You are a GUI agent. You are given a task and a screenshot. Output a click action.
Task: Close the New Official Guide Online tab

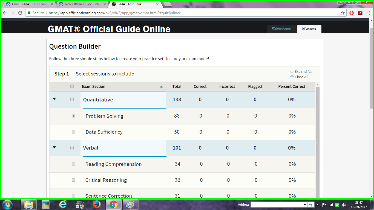[x=105, y=4]
